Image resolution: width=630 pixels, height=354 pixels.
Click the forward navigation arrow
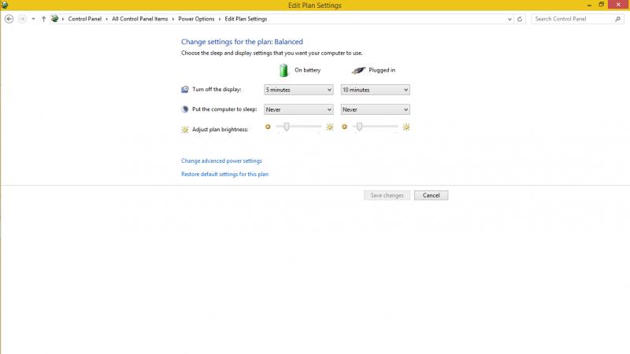pyautogui.click(x=22, y=19)
